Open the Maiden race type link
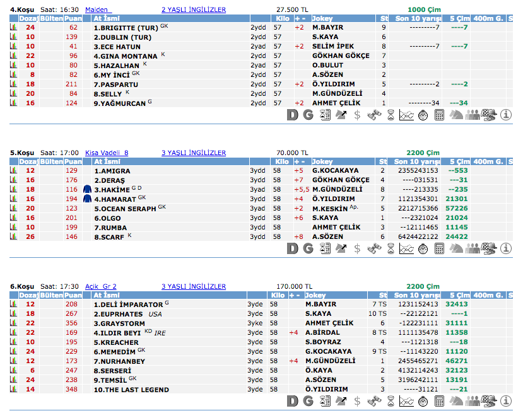 coord(98,10)
